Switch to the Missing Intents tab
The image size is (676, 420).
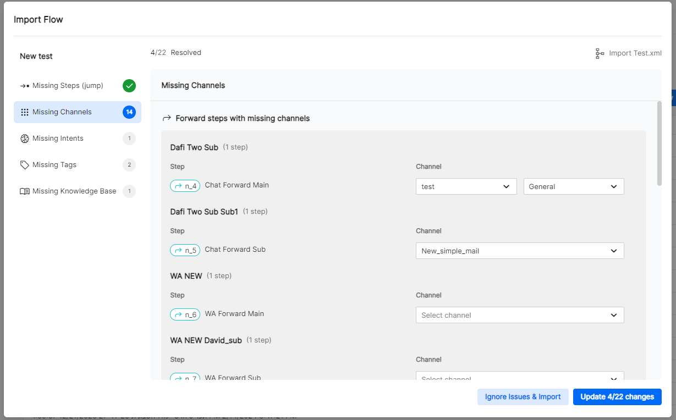[78, 139]
